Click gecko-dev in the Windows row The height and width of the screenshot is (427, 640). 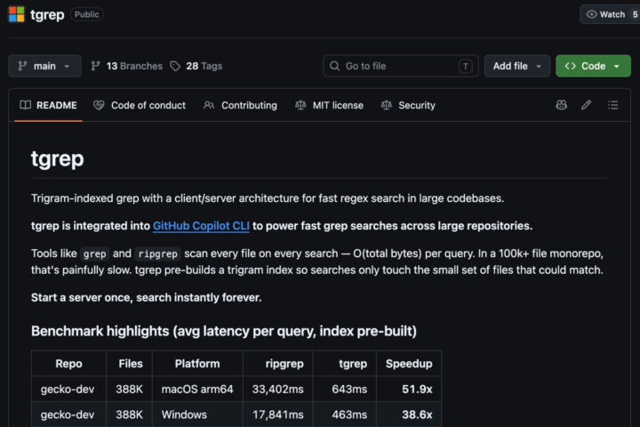click(68, 415)
